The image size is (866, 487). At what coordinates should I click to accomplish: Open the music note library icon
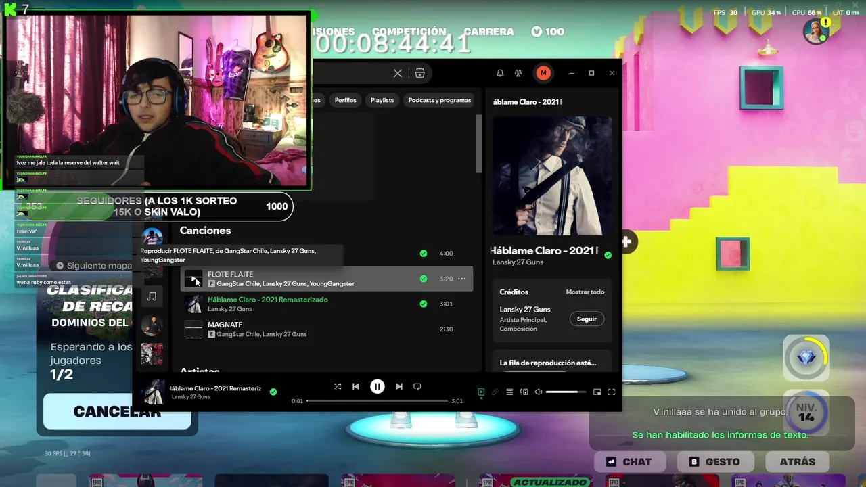[x=152, y=296]
